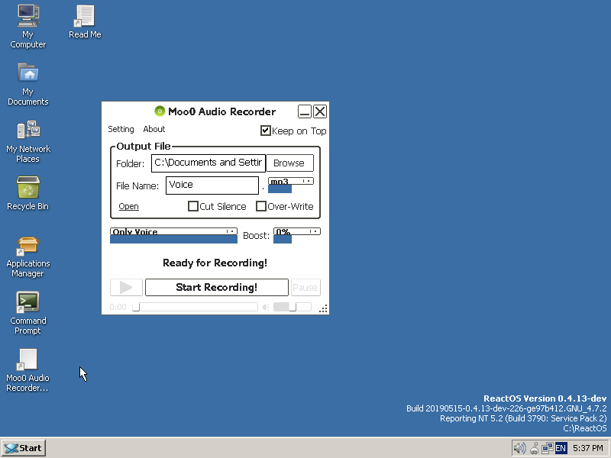Screen dimensions: 611x458
Task: Select the Recycle Bin icon
Action: pos(27,193)
